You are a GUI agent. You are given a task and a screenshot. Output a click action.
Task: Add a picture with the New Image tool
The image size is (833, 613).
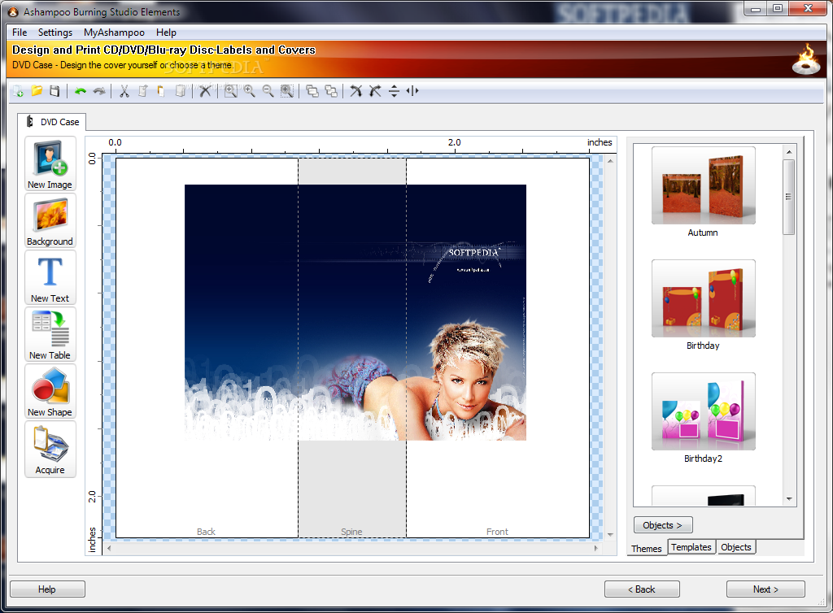click(x=50, y=163)
